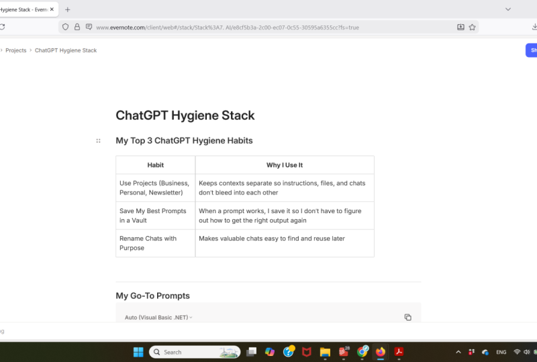The image size is (537, 362).
Task: Click the Why I Use It header cell
Action: (x=285, y=165)
